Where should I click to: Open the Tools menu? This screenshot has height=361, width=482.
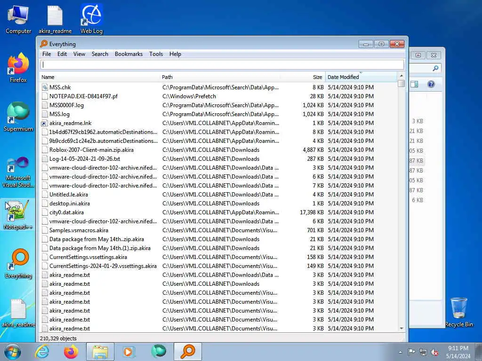tap(156, 54)
